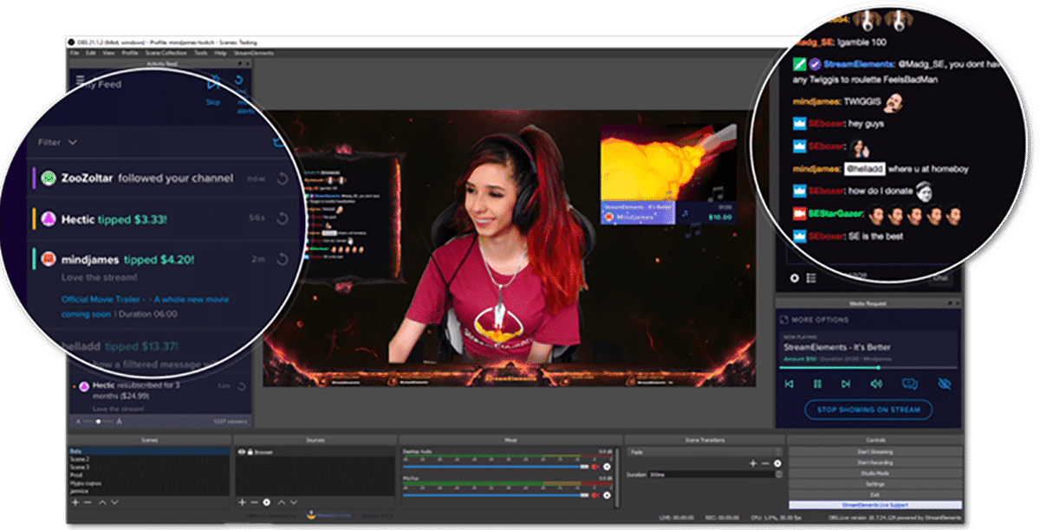Click the mute alerts icon next to Skip
The height and width of the screenshot is (530, 1040).
pos(238,80)
